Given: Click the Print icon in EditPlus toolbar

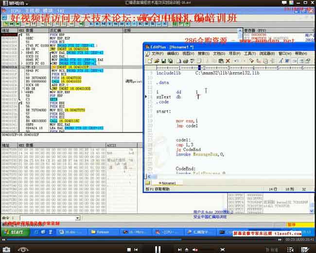Looking at the screenshot, I should (x=186, y=61).
